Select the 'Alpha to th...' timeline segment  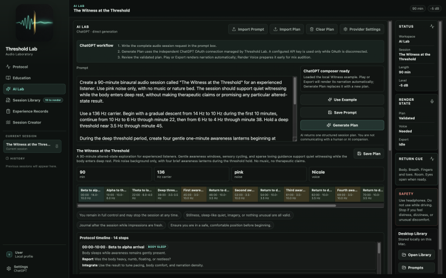pyautogui.click(x=117, y=195)
